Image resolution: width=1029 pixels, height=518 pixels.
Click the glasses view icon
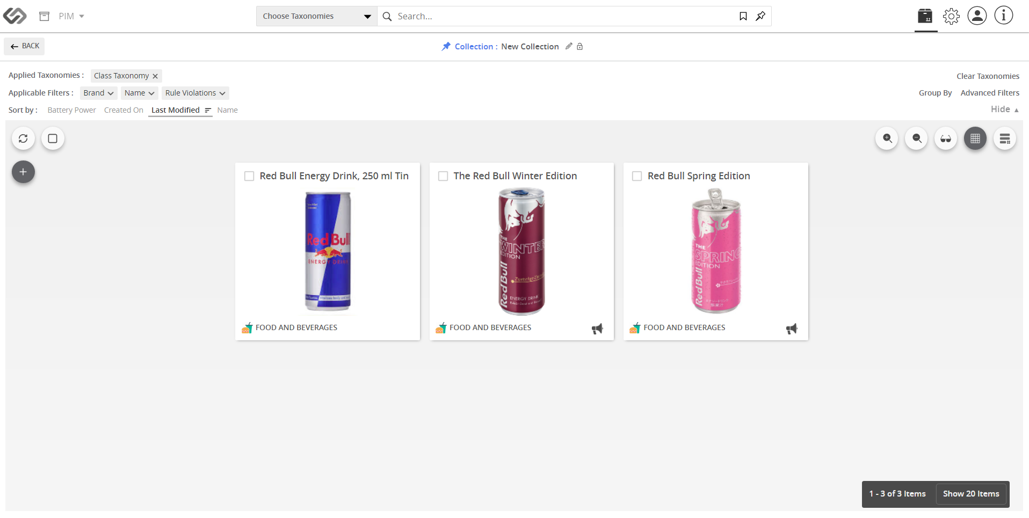(x=946, y=139)
